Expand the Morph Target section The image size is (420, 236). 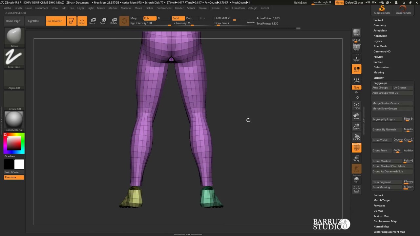pyautogui.click(x=382, y=200)
